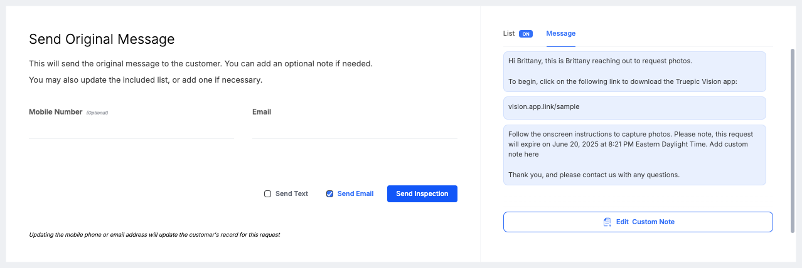The image size is (802, 268).
Task: Select the Message tab
Action: 560,33
